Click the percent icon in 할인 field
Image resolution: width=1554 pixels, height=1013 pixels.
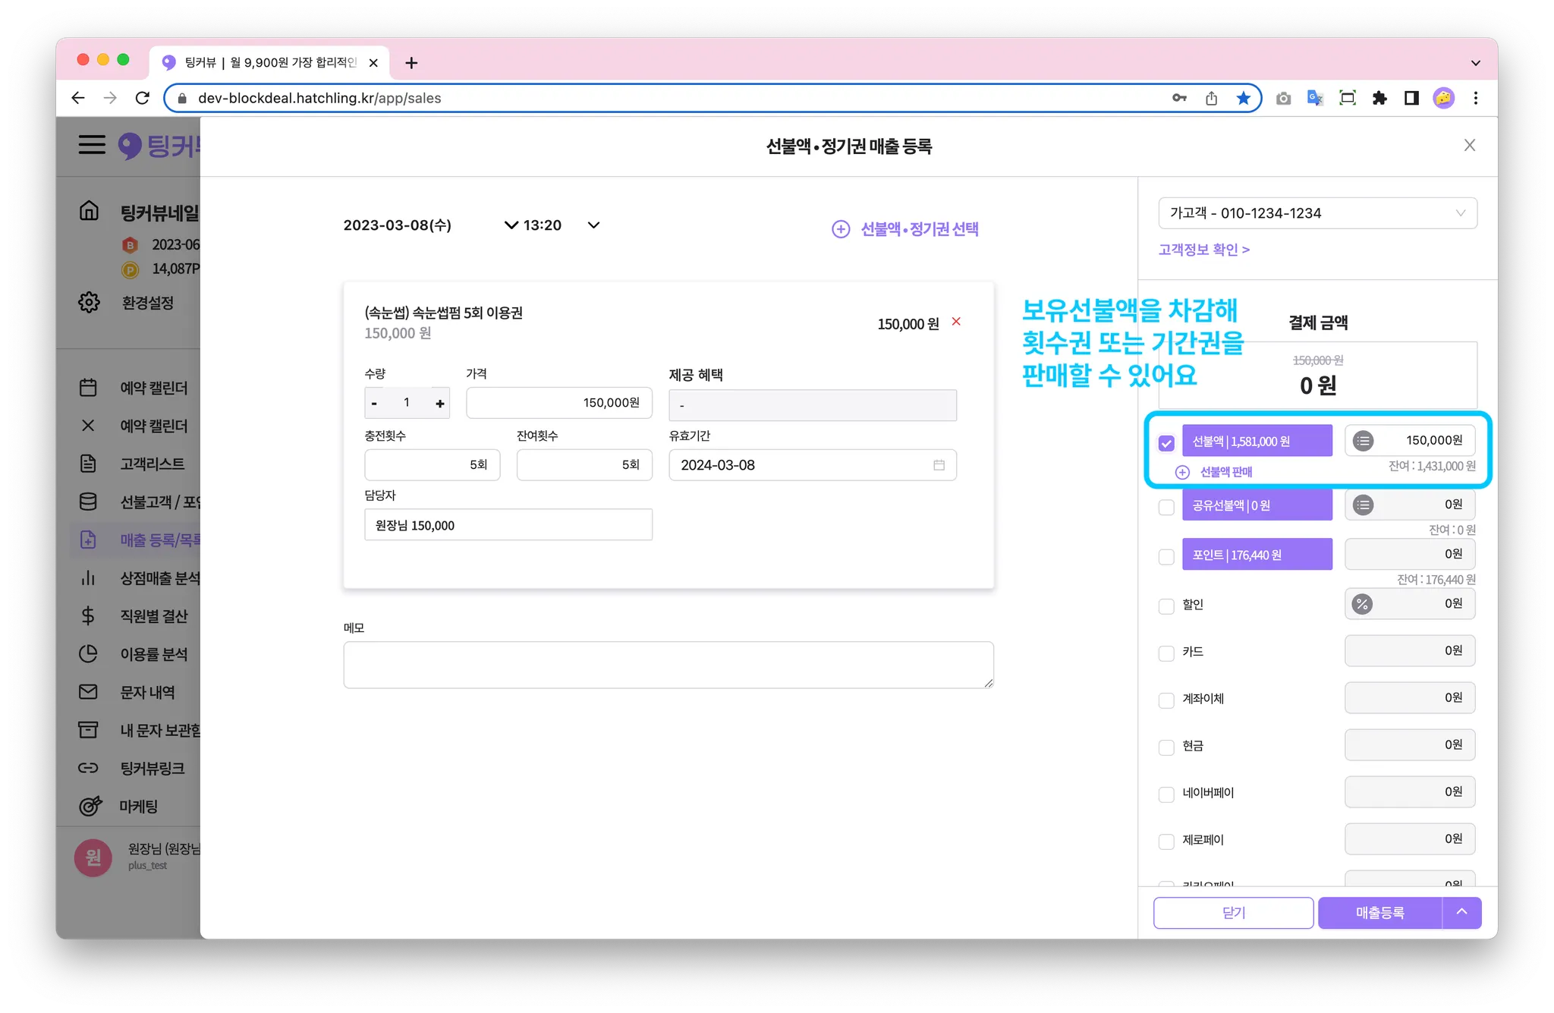click(x=1362, y=604)
